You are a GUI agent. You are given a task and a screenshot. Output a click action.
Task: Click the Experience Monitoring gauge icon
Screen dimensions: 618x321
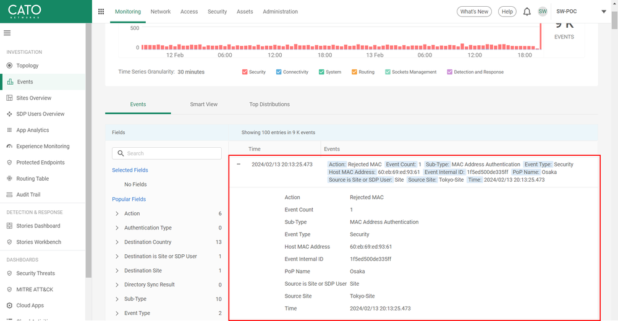point(9,147)
